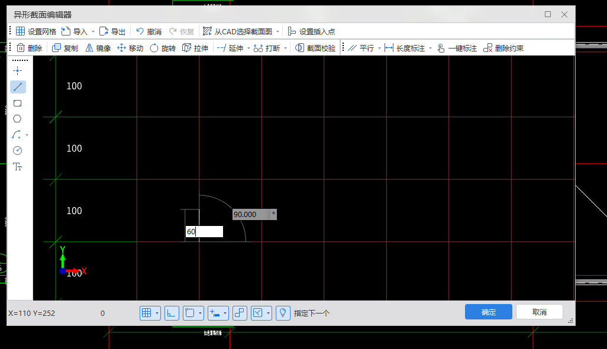Image resolution: width=607 pixels, height=349 pixels.
Task: Run 截面校验 section validation
Action: coord(315,48)
